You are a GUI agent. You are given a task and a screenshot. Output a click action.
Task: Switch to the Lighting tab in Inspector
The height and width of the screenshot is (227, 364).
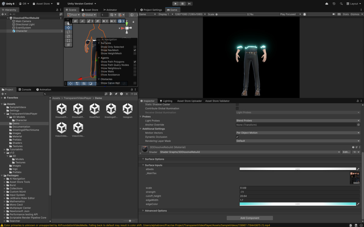[166, 101]
